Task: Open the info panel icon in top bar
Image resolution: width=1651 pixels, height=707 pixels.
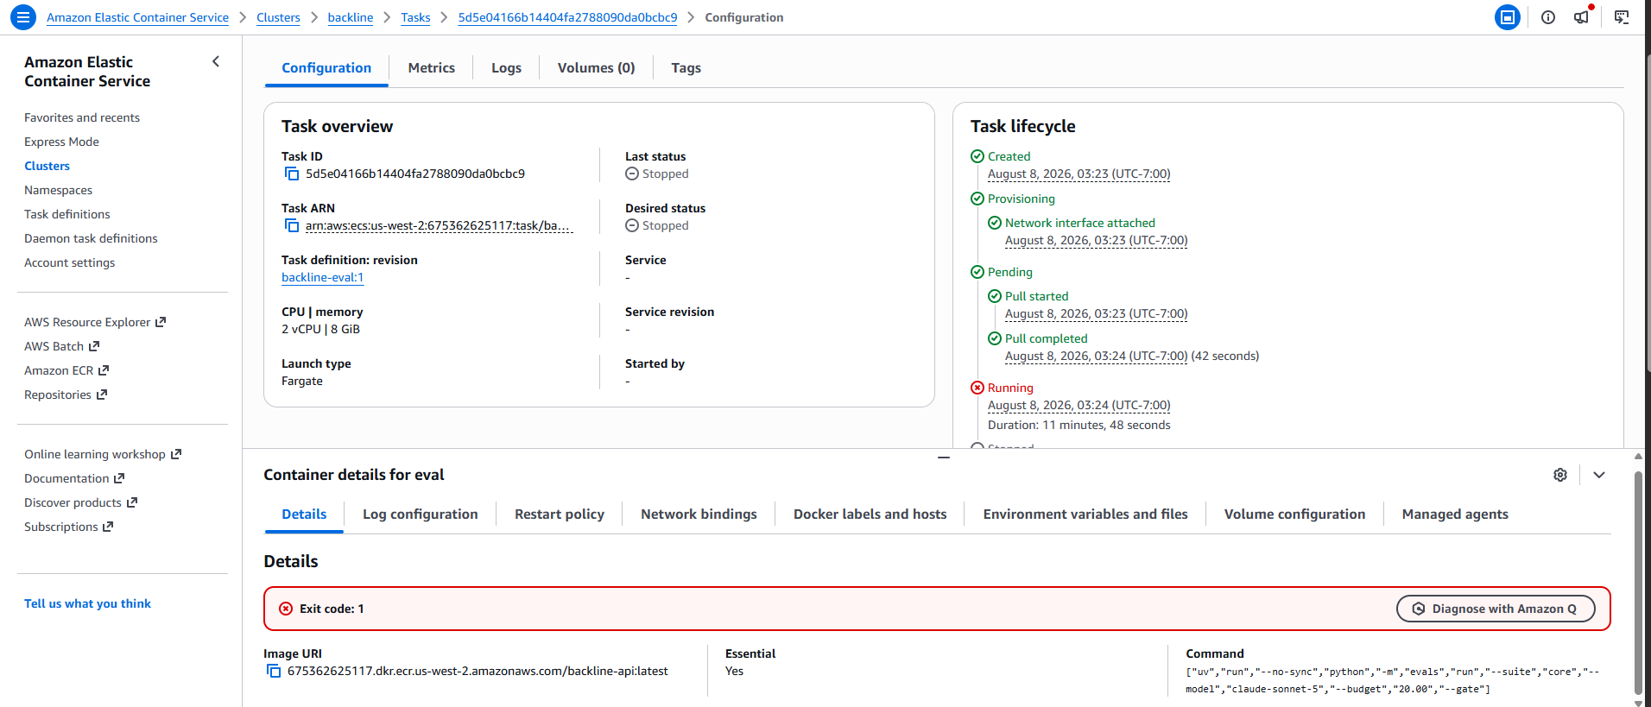Action: click(1548, 17)
